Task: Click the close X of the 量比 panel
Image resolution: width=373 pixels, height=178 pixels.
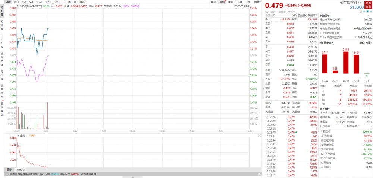Action: tap(259, 136)
